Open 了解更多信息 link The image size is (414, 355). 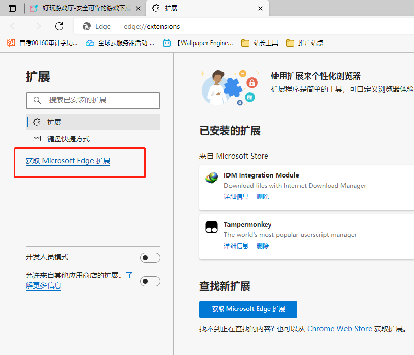pyautogui.click(x=43, y=285)
